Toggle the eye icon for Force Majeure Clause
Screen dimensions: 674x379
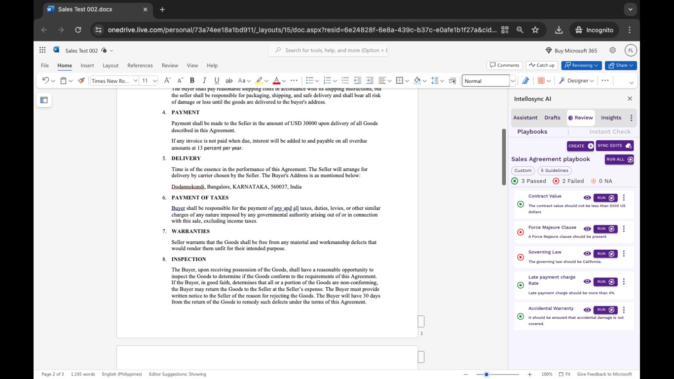click(x=587, y=229)
